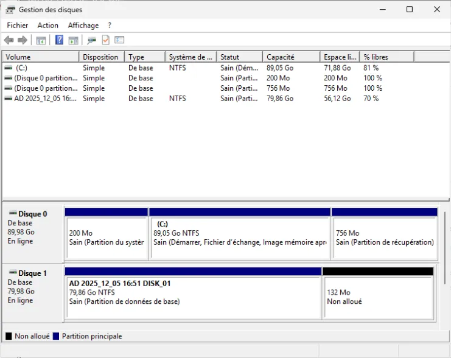
Task: Click the Back arrow toolbar icon
Action: tap(9, 40)
